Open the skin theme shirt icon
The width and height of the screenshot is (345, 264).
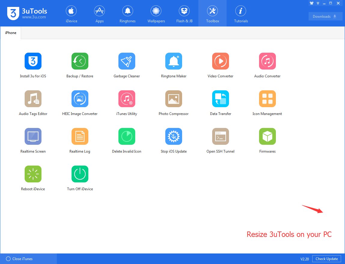point(312,3)
